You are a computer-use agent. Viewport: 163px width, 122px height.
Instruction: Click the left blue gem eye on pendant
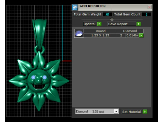(x=33, y=78)
